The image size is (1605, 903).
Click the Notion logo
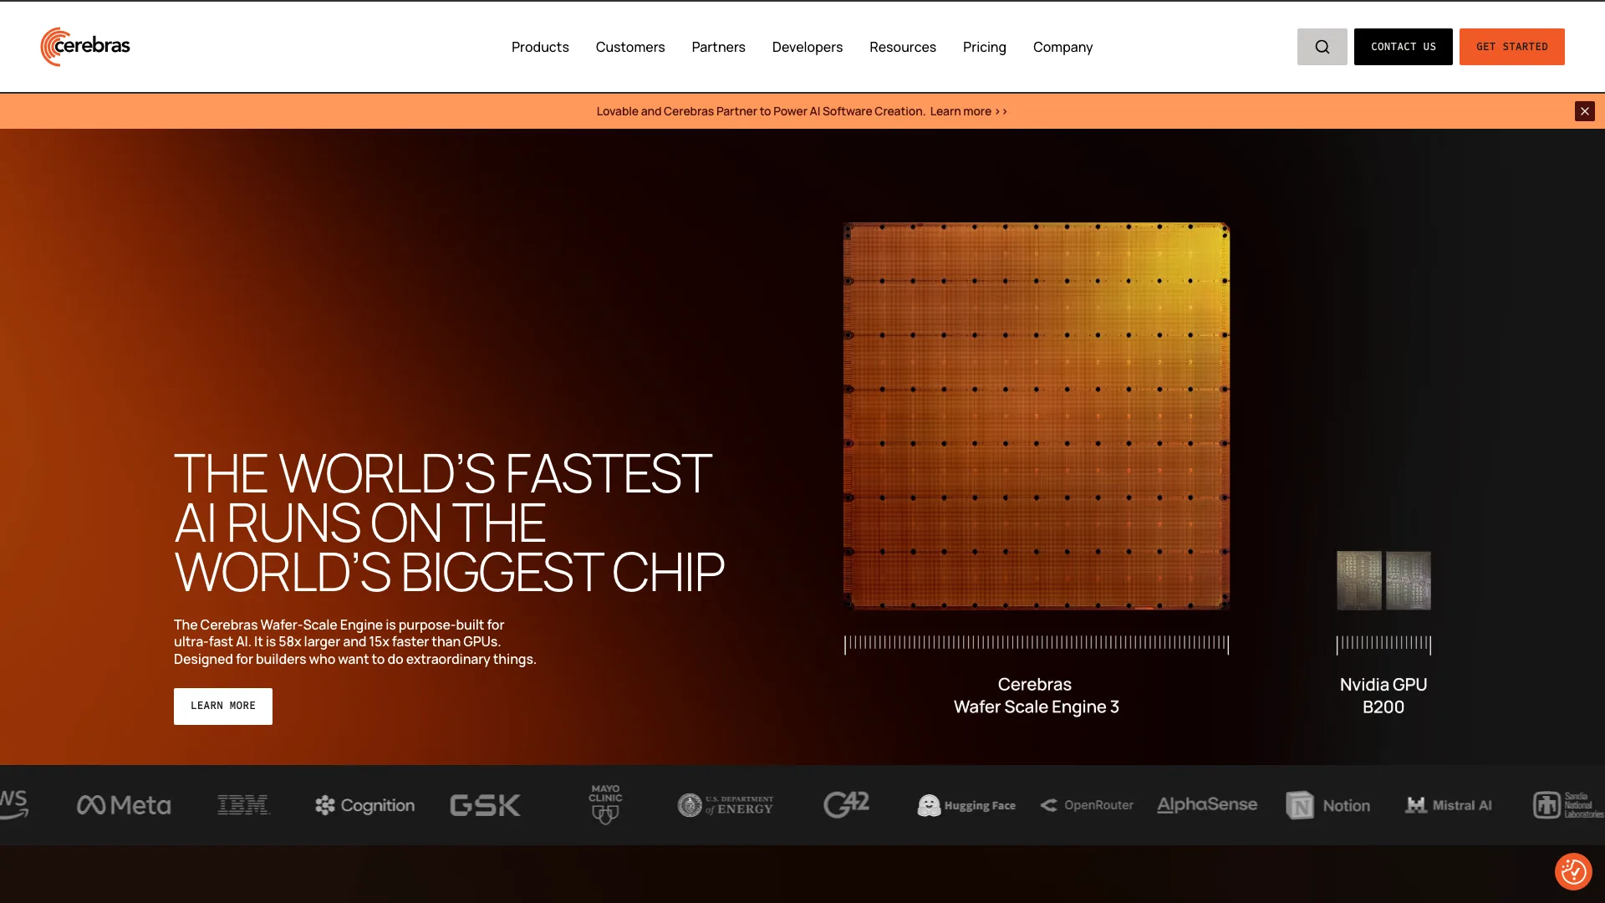1327,805
